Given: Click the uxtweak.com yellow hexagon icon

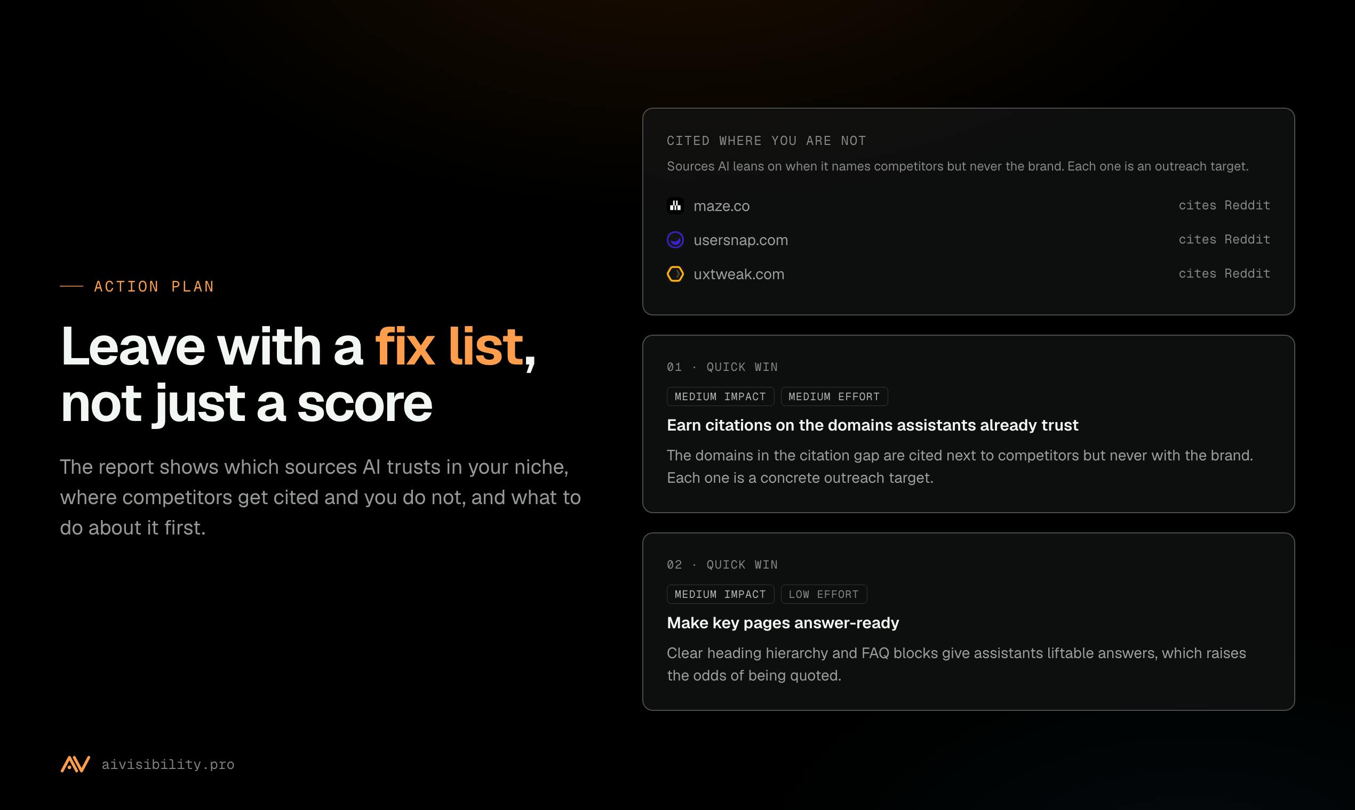Looking at the screenshot, I should (x=675, y=274).
